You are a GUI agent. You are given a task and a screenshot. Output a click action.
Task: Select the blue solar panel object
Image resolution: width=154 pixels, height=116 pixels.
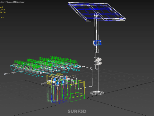point(97,12)
